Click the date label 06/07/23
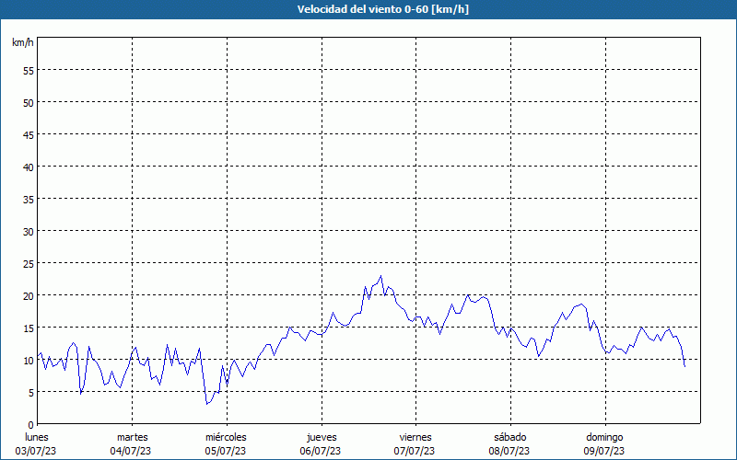This screenshot has height=460, width=737. tap(321, 451)
